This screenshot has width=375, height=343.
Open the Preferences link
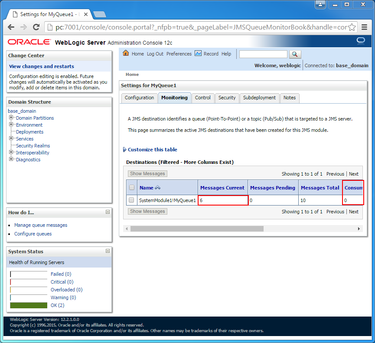pyautogui.click(x=179, y=54)
